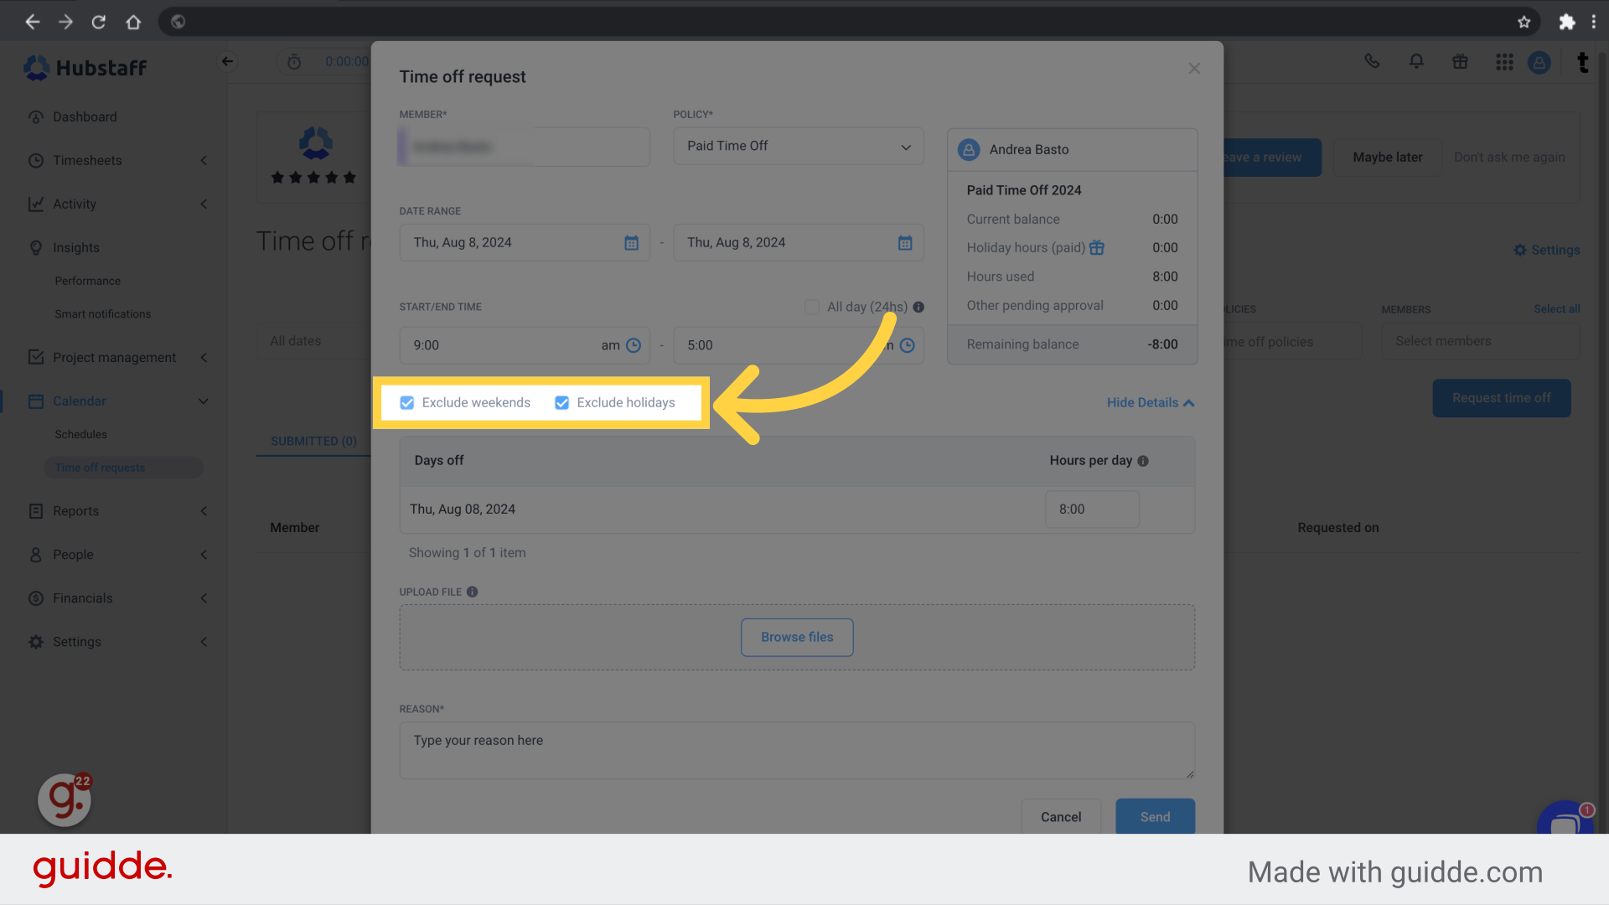Open end date calendar picker icon
Image resolution: width=1609 pixels, height=905 pixels.
(x=905, y=243)
